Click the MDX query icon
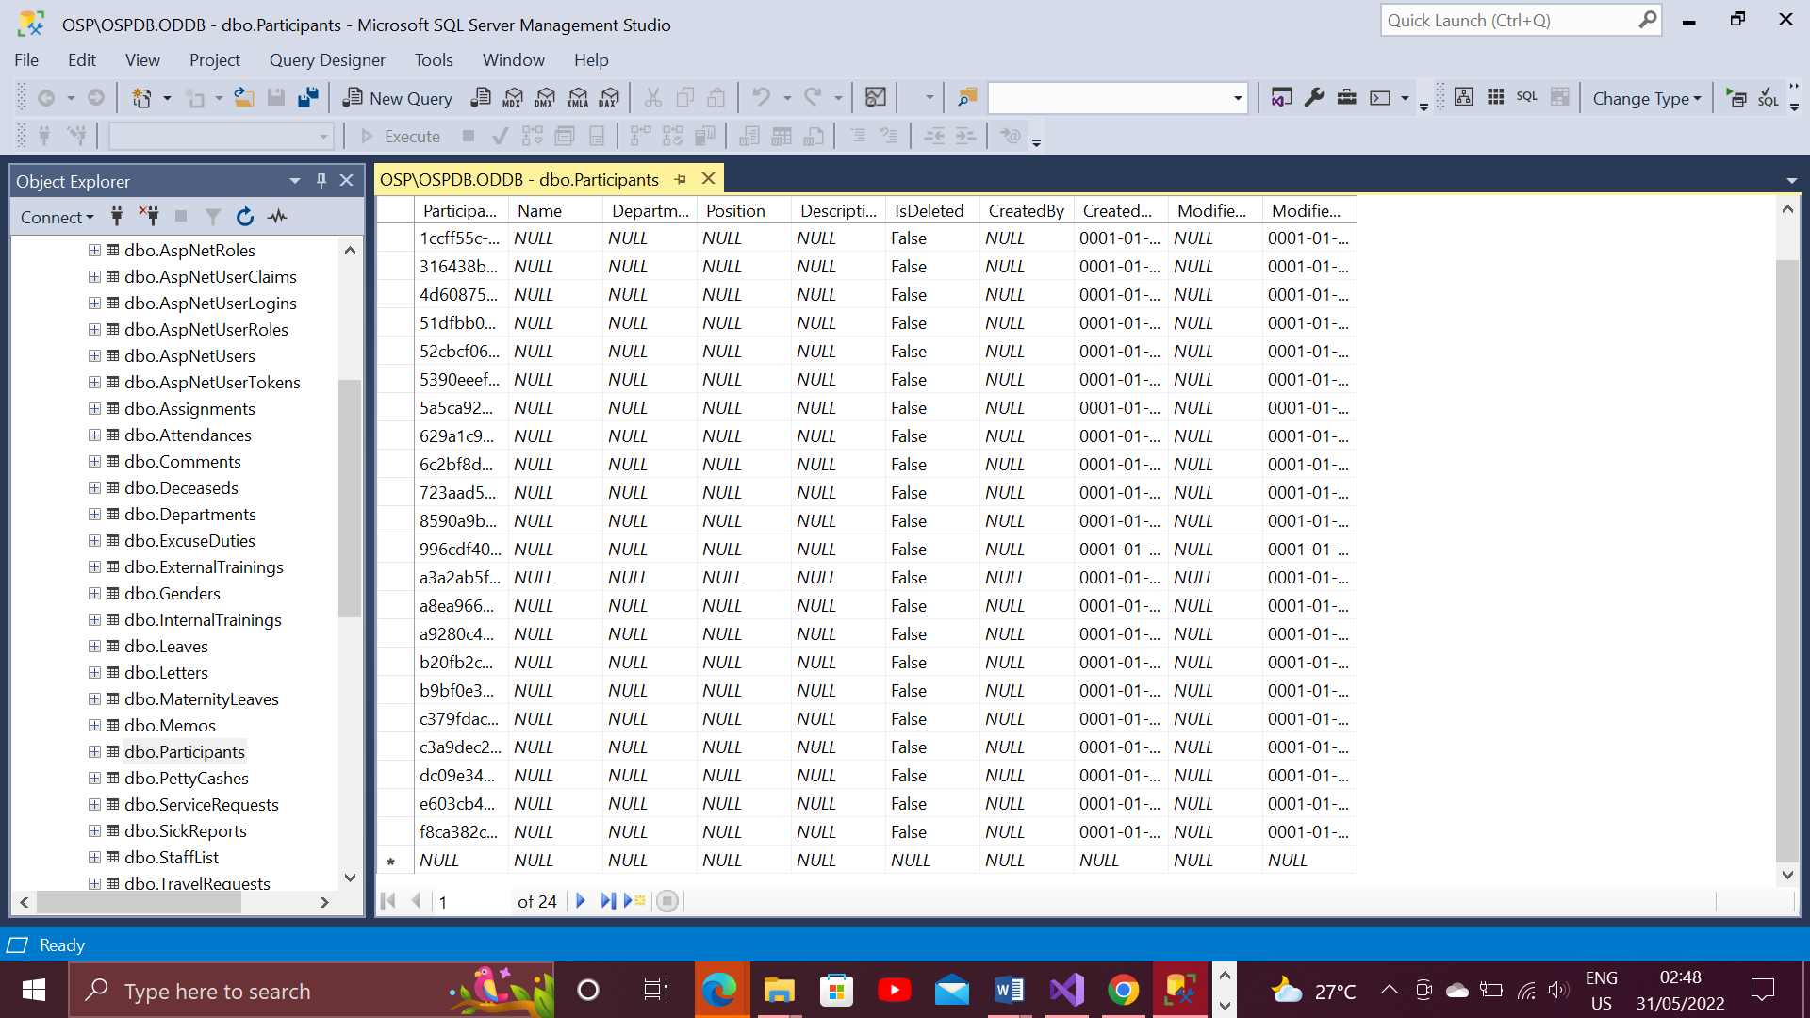Viewport: 1810px width, 1018px height. coord(513,98)
